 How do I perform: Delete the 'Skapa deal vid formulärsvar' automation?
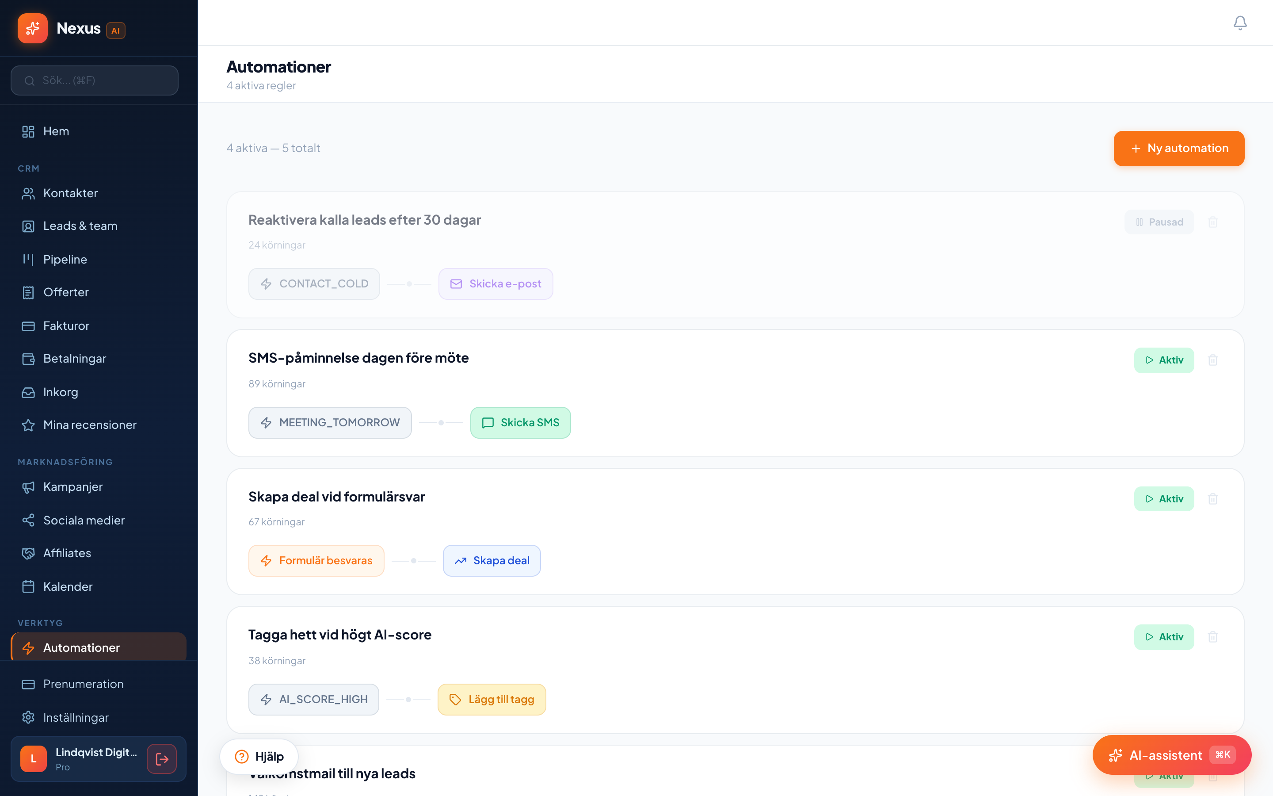tap(1212, 498)
